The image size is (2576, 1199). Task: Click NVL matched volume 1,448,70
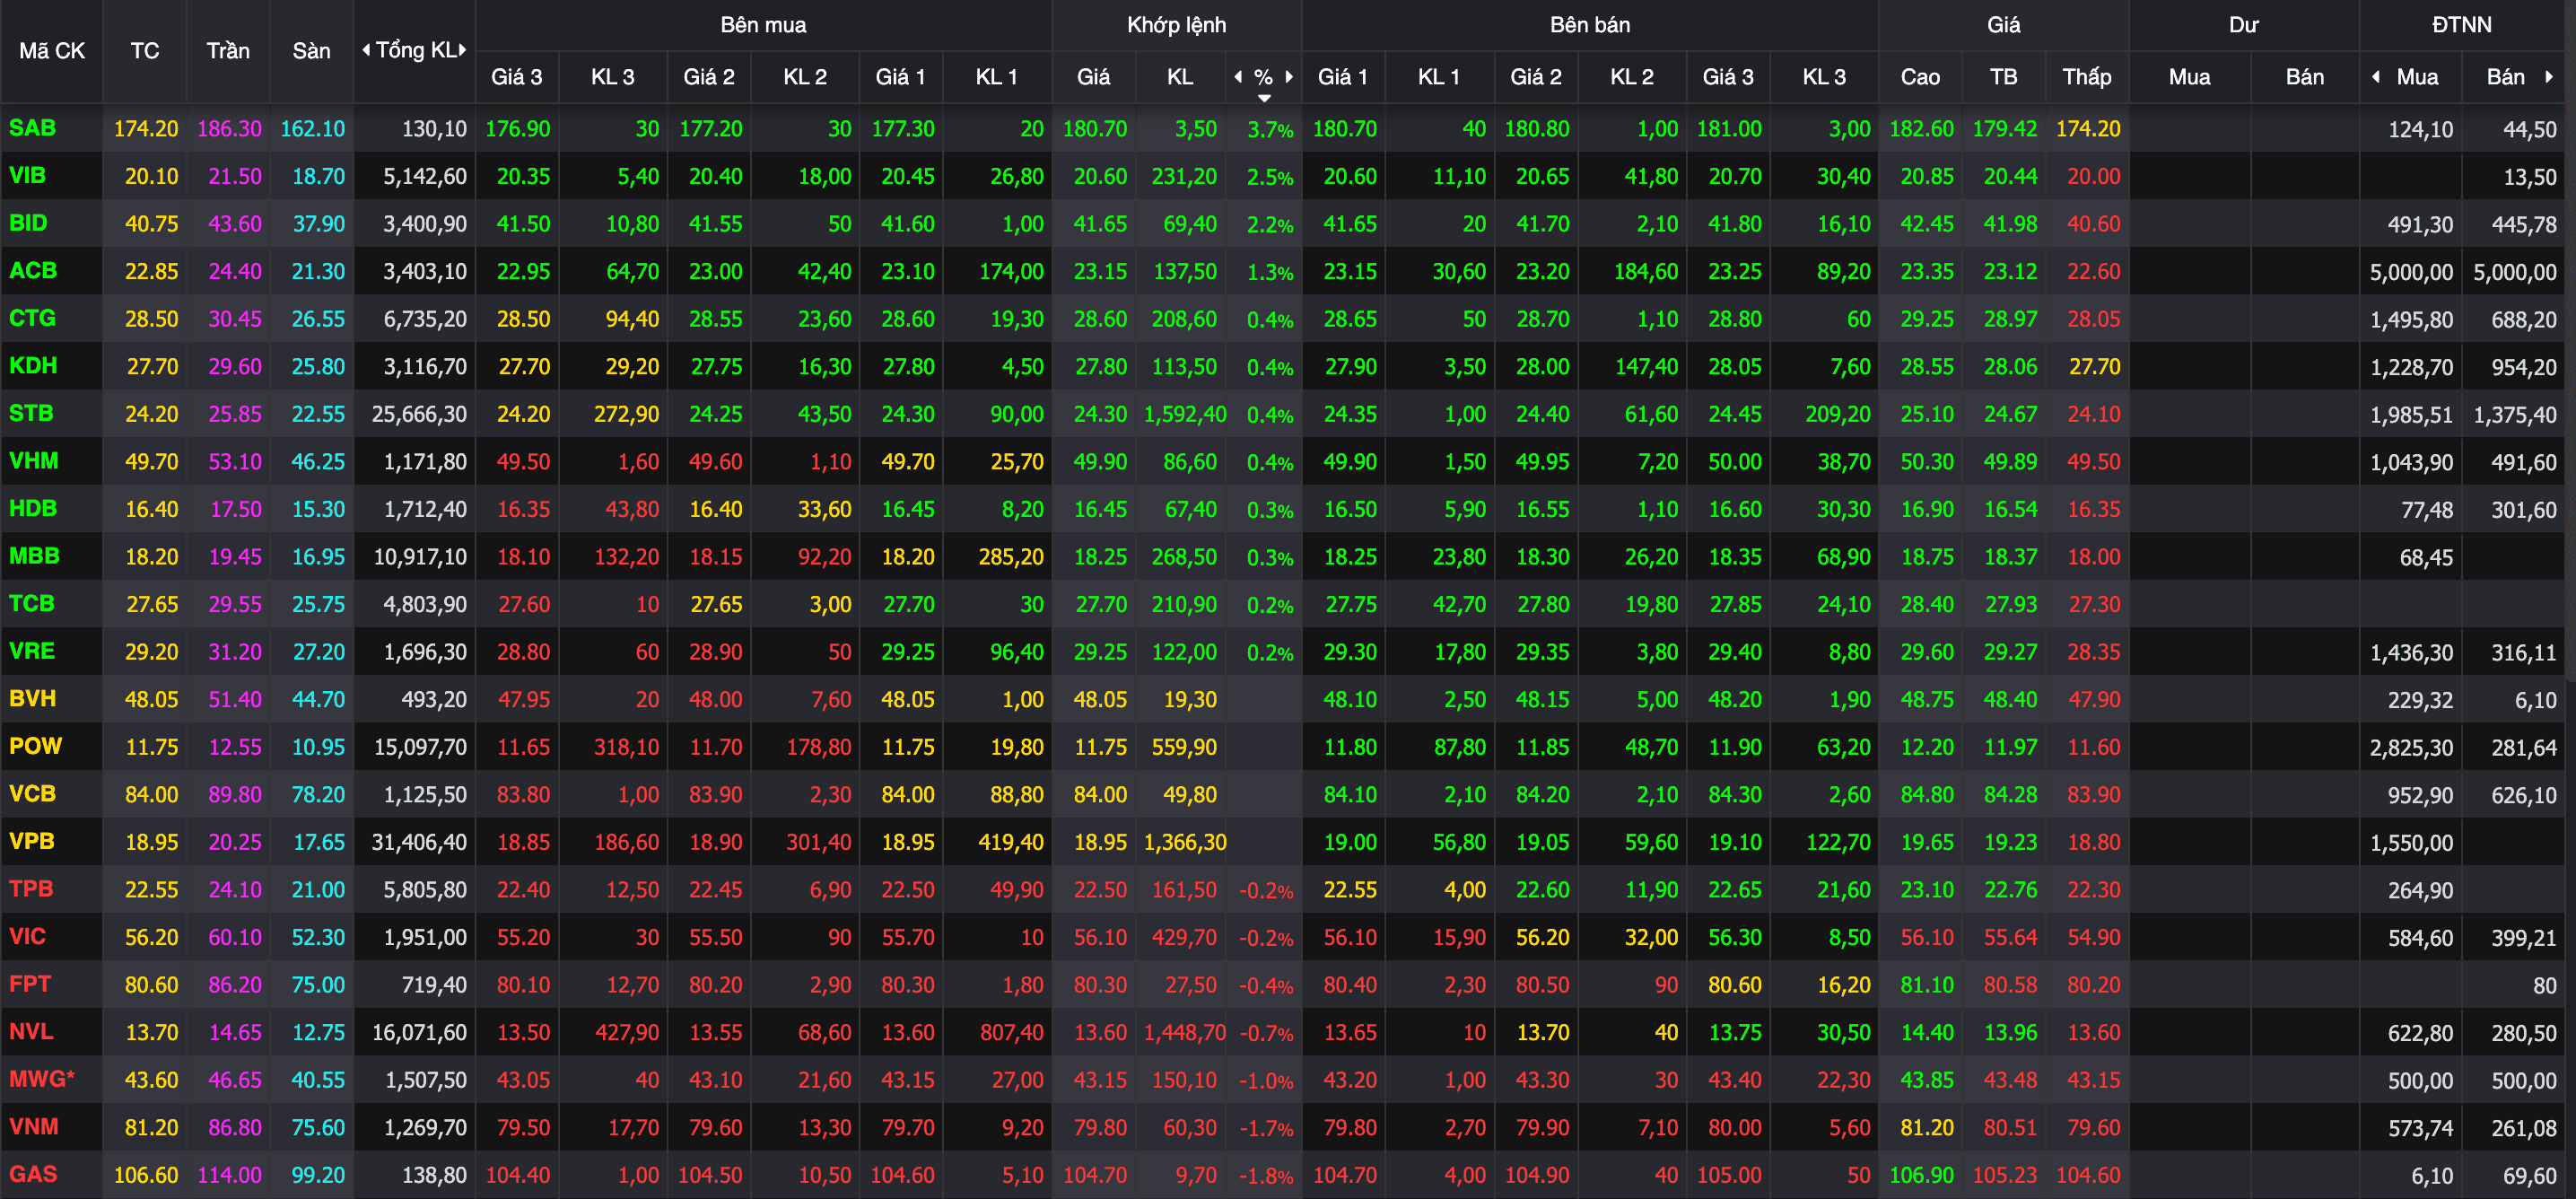(1184, 1032)
